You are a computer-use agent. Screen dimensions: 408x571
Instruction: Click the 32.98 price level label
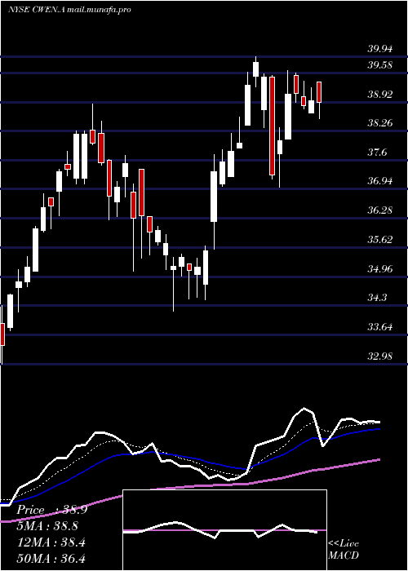379,356
